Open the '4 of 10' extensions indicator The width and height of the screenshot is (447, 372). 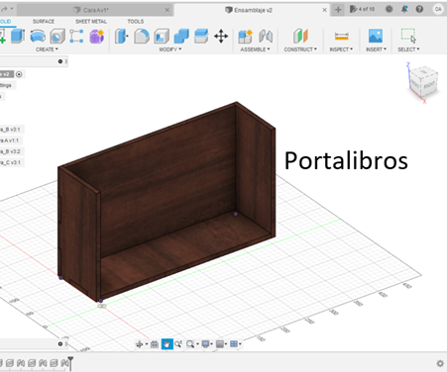click(363, 9)
